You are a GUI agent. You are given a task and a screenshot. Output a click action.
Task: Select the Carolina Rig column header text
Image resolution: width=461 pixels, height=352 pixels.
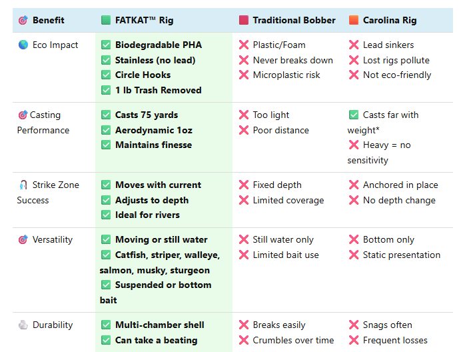coord(390,20)
